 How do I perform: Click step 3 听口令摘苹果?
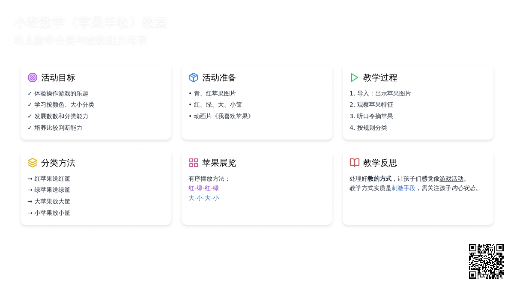(371, 116)
